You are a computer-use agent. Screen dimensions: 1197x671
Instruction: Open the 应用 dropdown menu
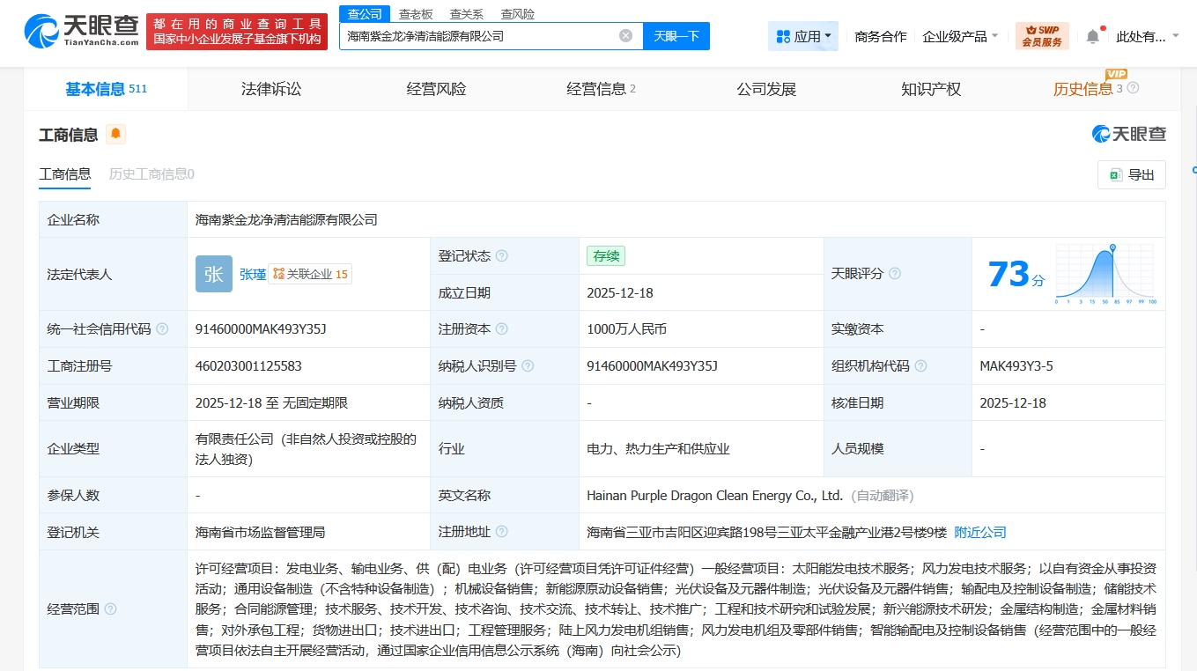pyautogui.click(x=803, y=36)
